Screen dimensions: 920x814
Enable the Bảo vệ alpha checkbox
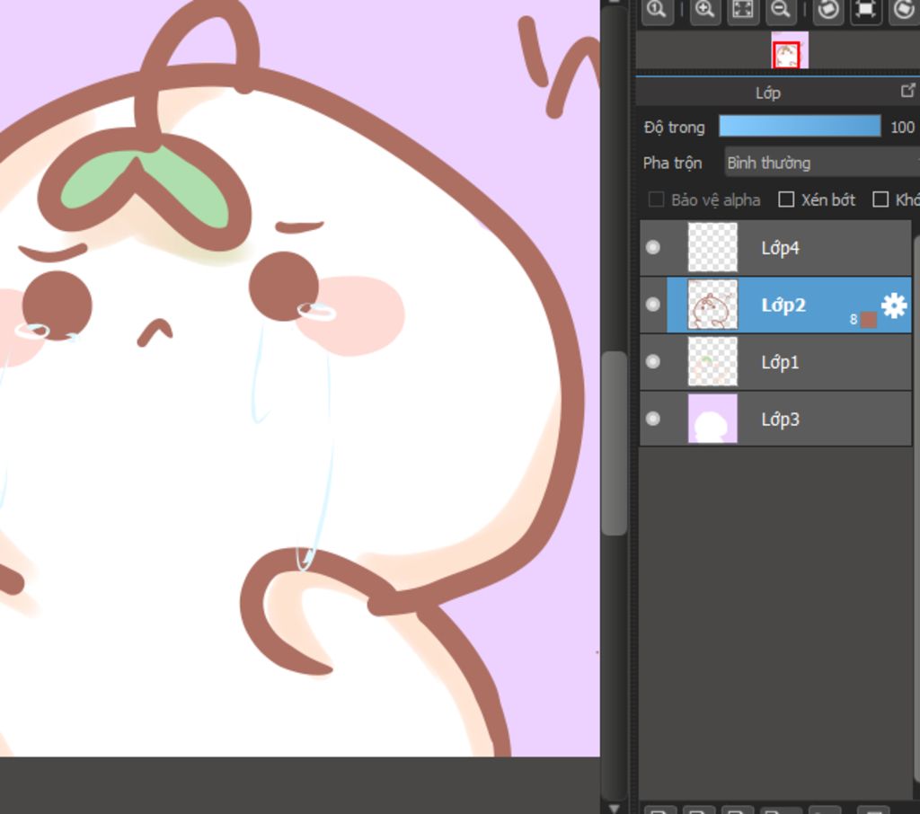tap(656, 199)
